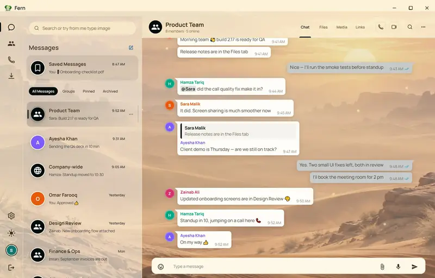The width and height of the screenshot is (435, 278).
Task: Show Archived conversations
Action: pos(110,91)
